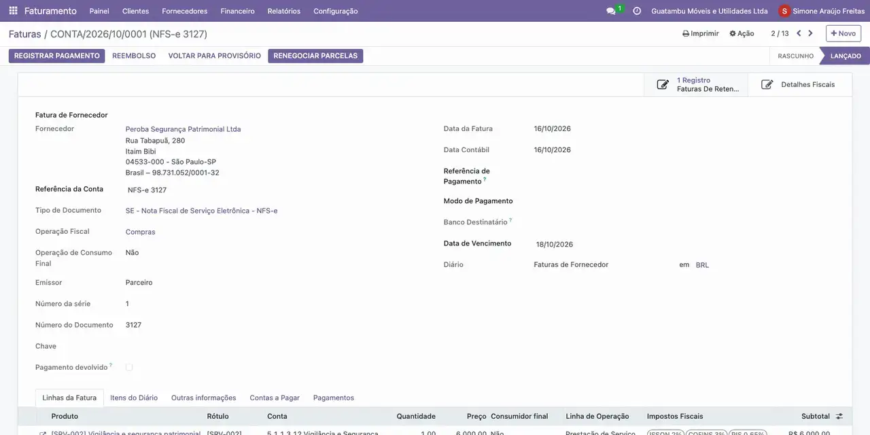
Task: Sort by the Conta column header
Action: (x=277, y=416)
